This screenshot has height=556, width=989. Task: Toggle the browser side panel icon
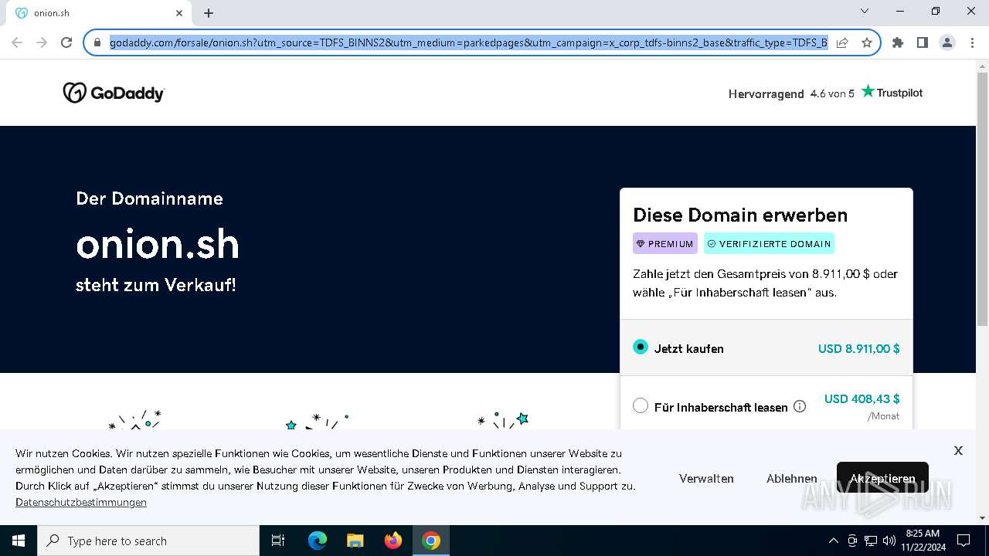click(x=923, y=42)
